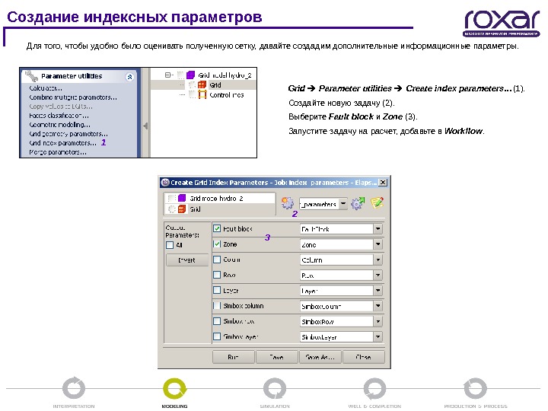The height and width of the screenshot is (411, 548).
Task: Select the red Grid icon in tree
Action: tap(202, 84)
